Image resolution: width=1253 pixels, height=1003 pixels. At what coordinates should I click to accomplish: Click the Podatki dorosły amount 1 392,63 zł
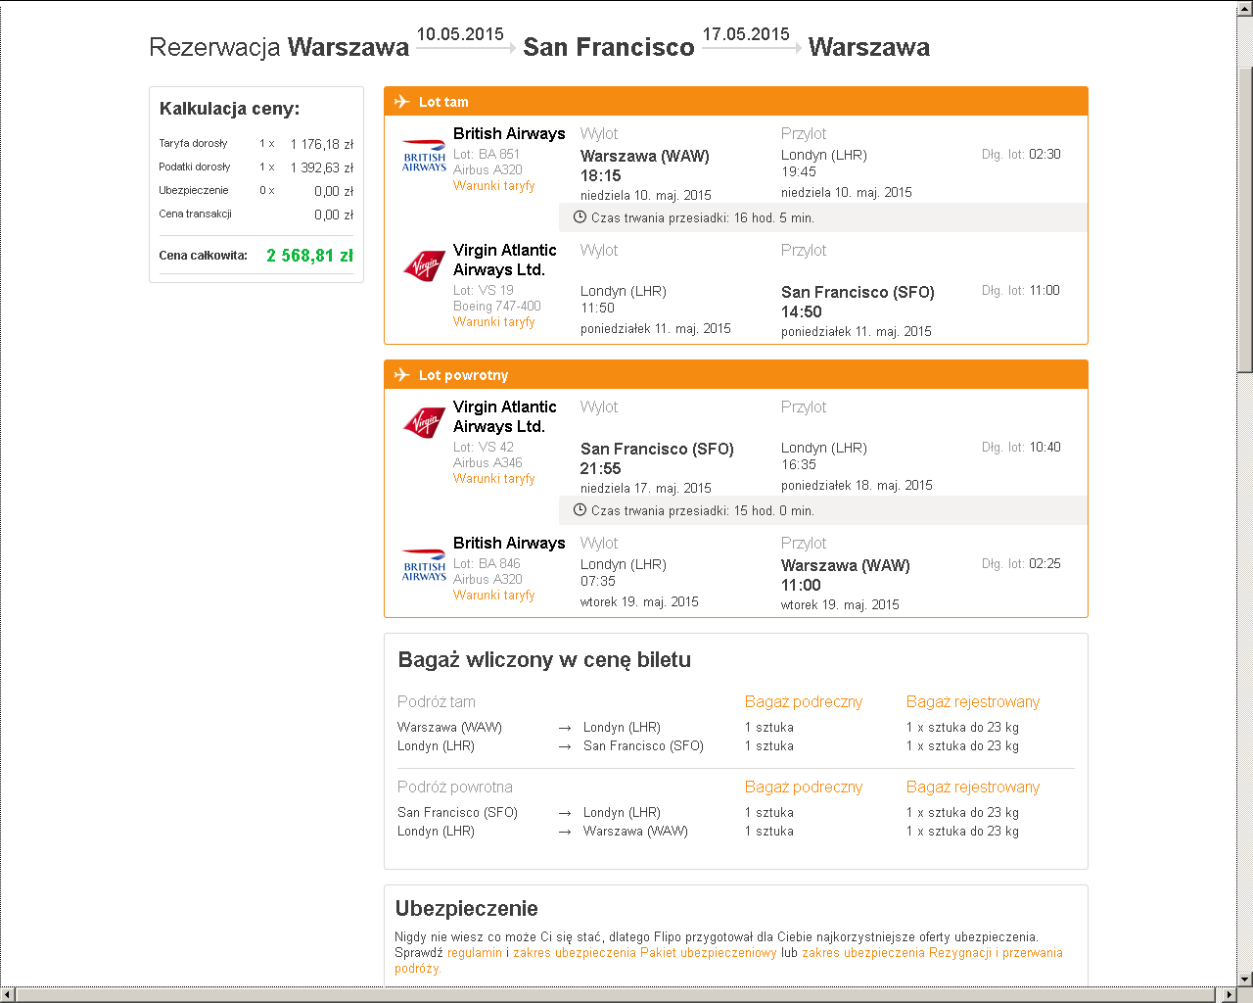pos(321,167)
